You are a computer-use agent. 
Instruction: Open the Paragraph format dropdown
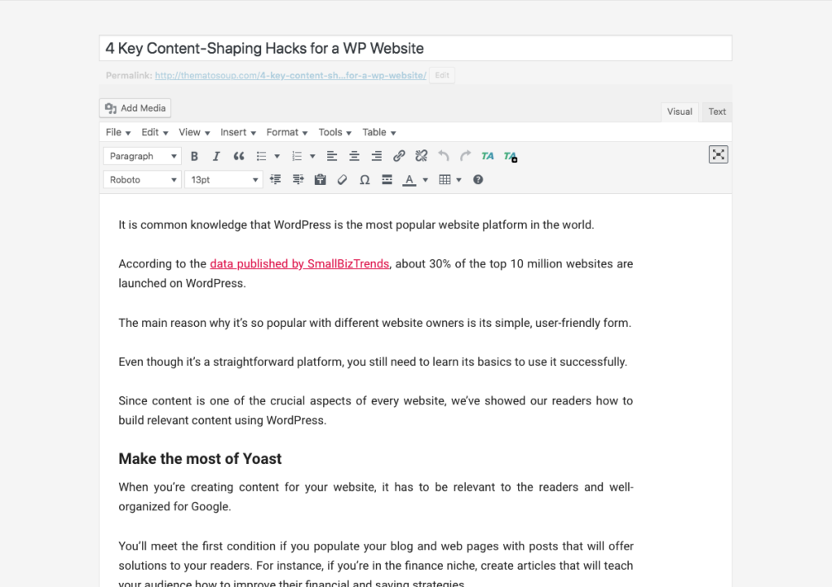(x=143, y=157)
